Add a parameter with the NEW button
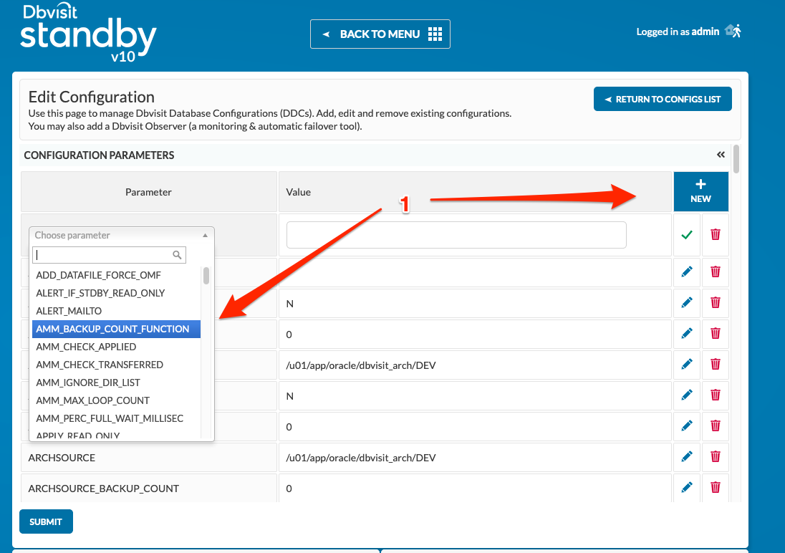The height and width of the screenshot is (553, 785). (700, 191)
